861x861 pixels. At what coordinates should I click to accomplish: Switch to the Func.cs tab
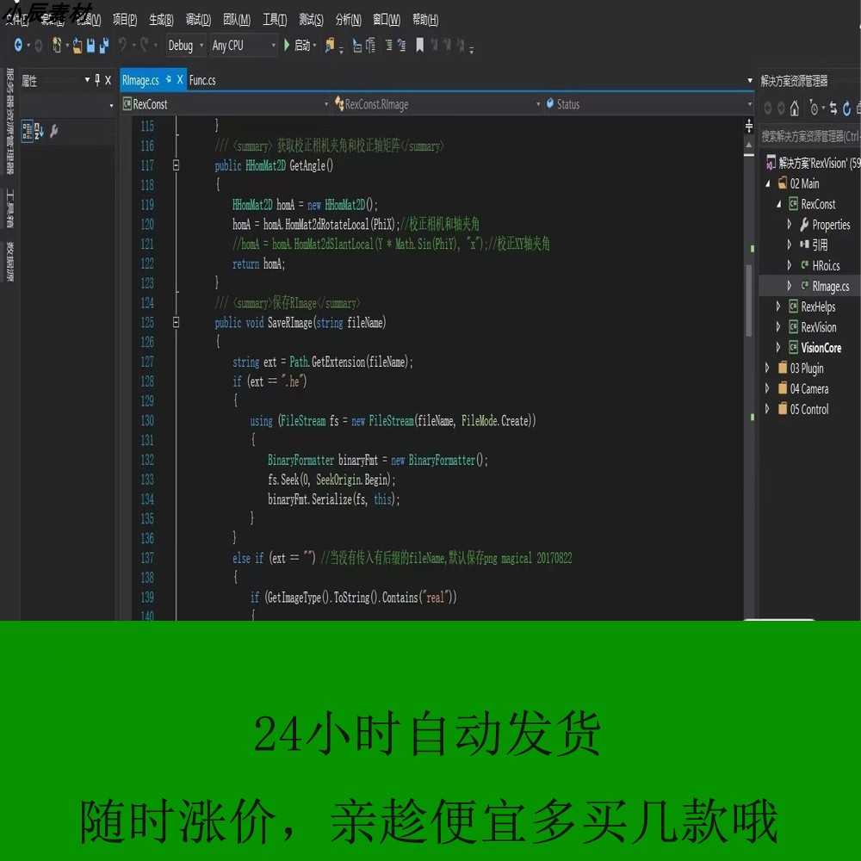(203, 80)
